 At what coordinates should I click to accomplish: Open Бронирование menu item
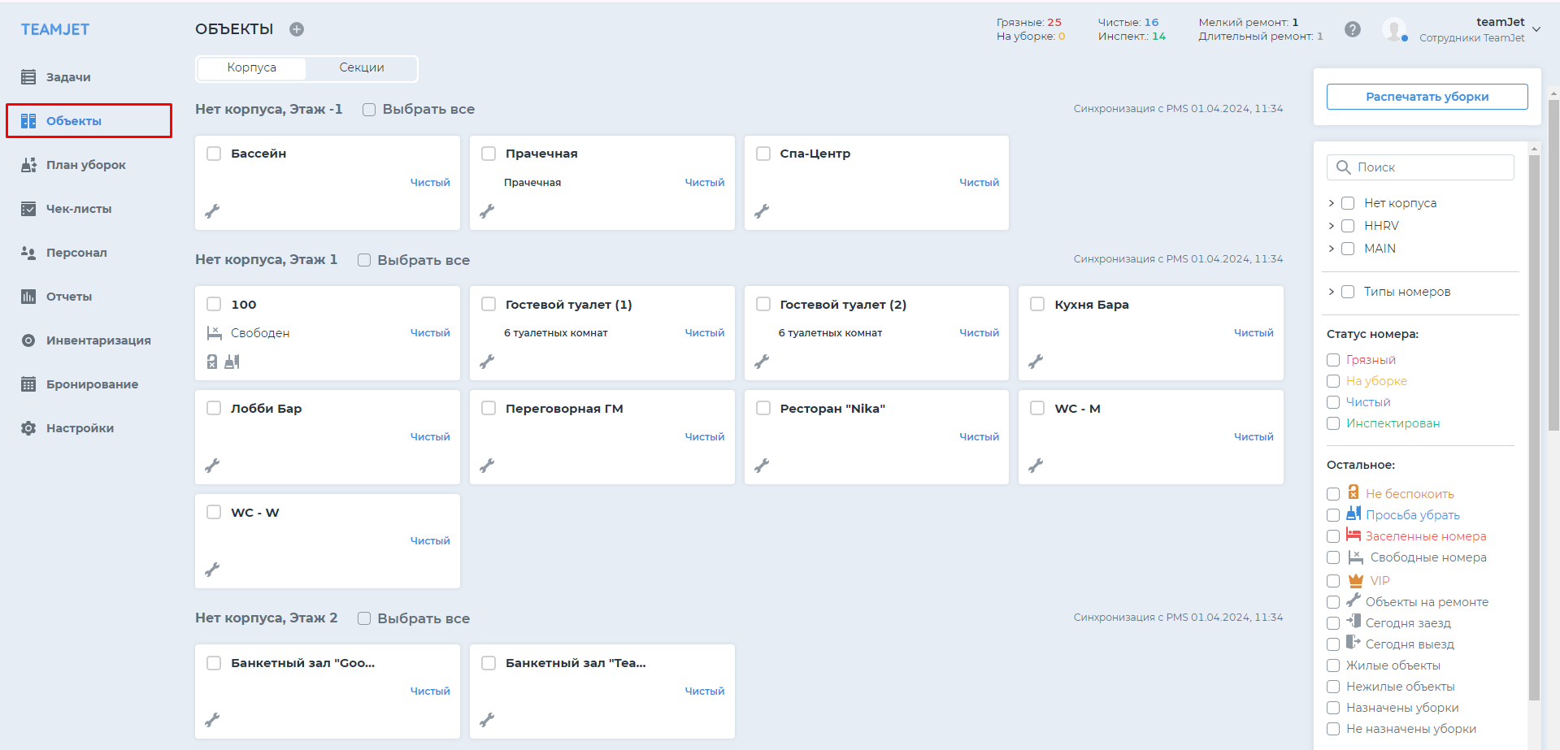click(92, 384)
